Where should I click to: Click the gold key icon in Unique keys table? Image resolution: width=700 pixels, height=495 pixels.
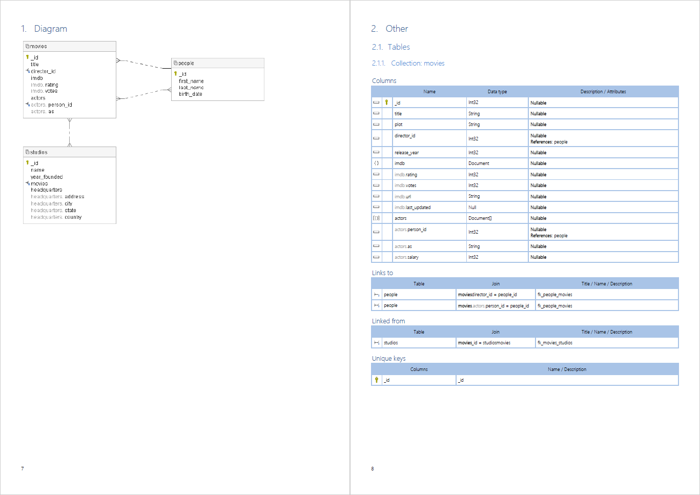pyautogui.click(x=377, y=380)
